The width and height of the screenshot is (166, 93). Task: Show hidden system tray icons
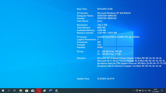tap(134, 90)
